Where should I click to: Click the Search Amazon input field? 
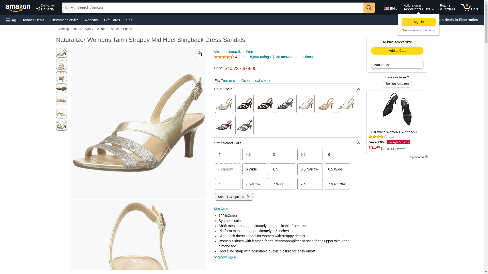pos(219,8)
